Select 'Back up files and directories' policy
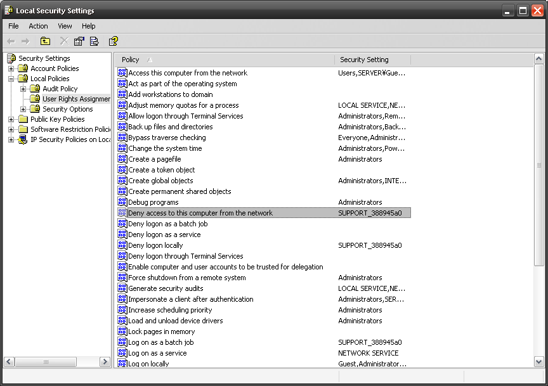This screenshot has height=386, width=548. coord(170,127)
